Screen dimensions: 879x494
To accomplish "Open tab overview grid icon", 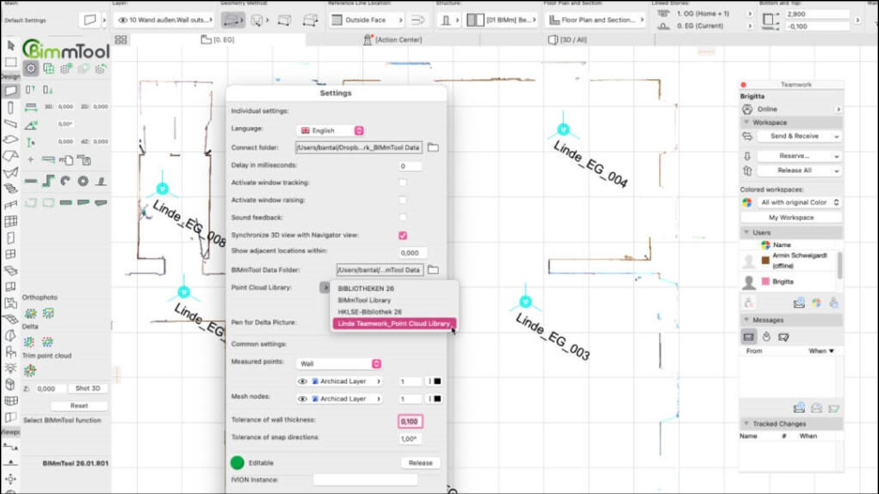I will 121,40.
